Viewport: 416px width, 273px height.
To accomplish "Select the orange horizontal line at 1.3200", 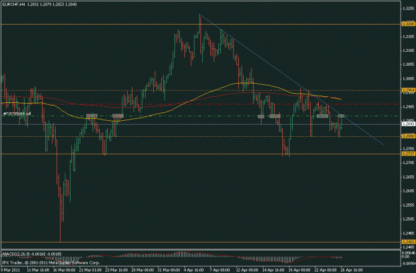I will 200,24.
